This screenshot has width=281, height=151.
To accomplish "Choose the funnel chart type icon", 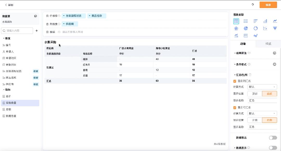I will (x=275, y=28).
